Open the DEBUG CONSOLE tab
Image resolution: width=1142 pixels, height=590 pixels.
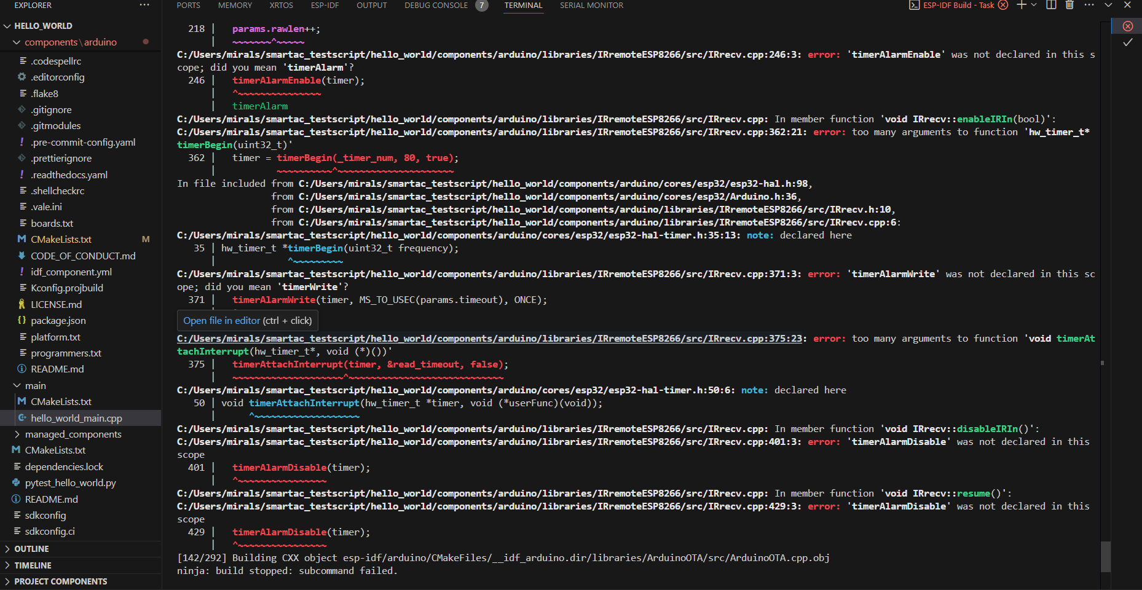tap(436, 6)
